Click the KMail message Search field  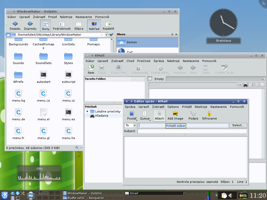click(x=192, y=85)
